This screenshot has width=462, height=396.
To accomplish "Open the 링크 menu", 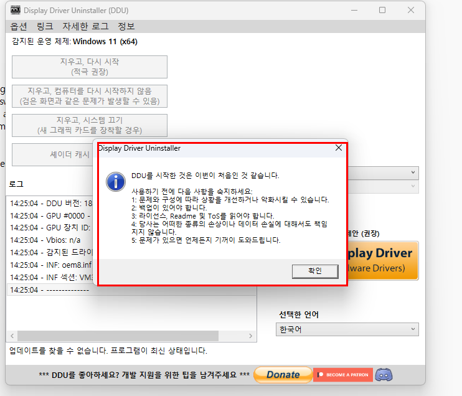I will [45, 27].
